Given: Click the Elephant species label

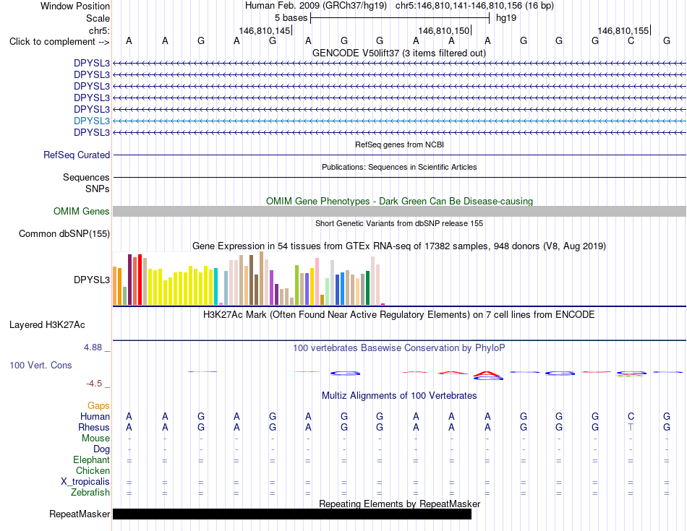Looking at the screenshot, I should pos(91,460).
